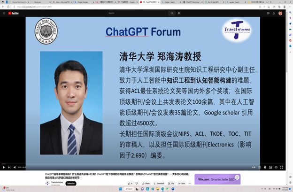293x192 pixels.
Task: Open Edge sidebar tools briefcase icon
Action: 290,29
